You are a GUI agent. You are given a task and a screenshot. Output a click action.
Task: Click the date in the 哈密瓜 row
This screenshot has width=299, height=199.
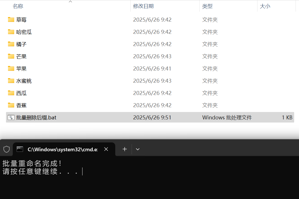tap(152, 32)
